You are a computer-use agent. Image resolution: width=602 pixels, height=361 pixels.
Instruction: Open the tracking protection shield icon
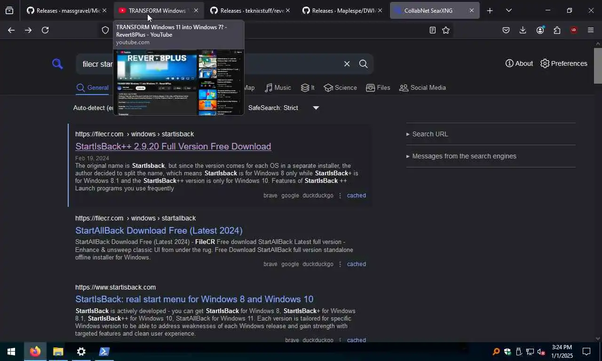(x=106, y=30)
